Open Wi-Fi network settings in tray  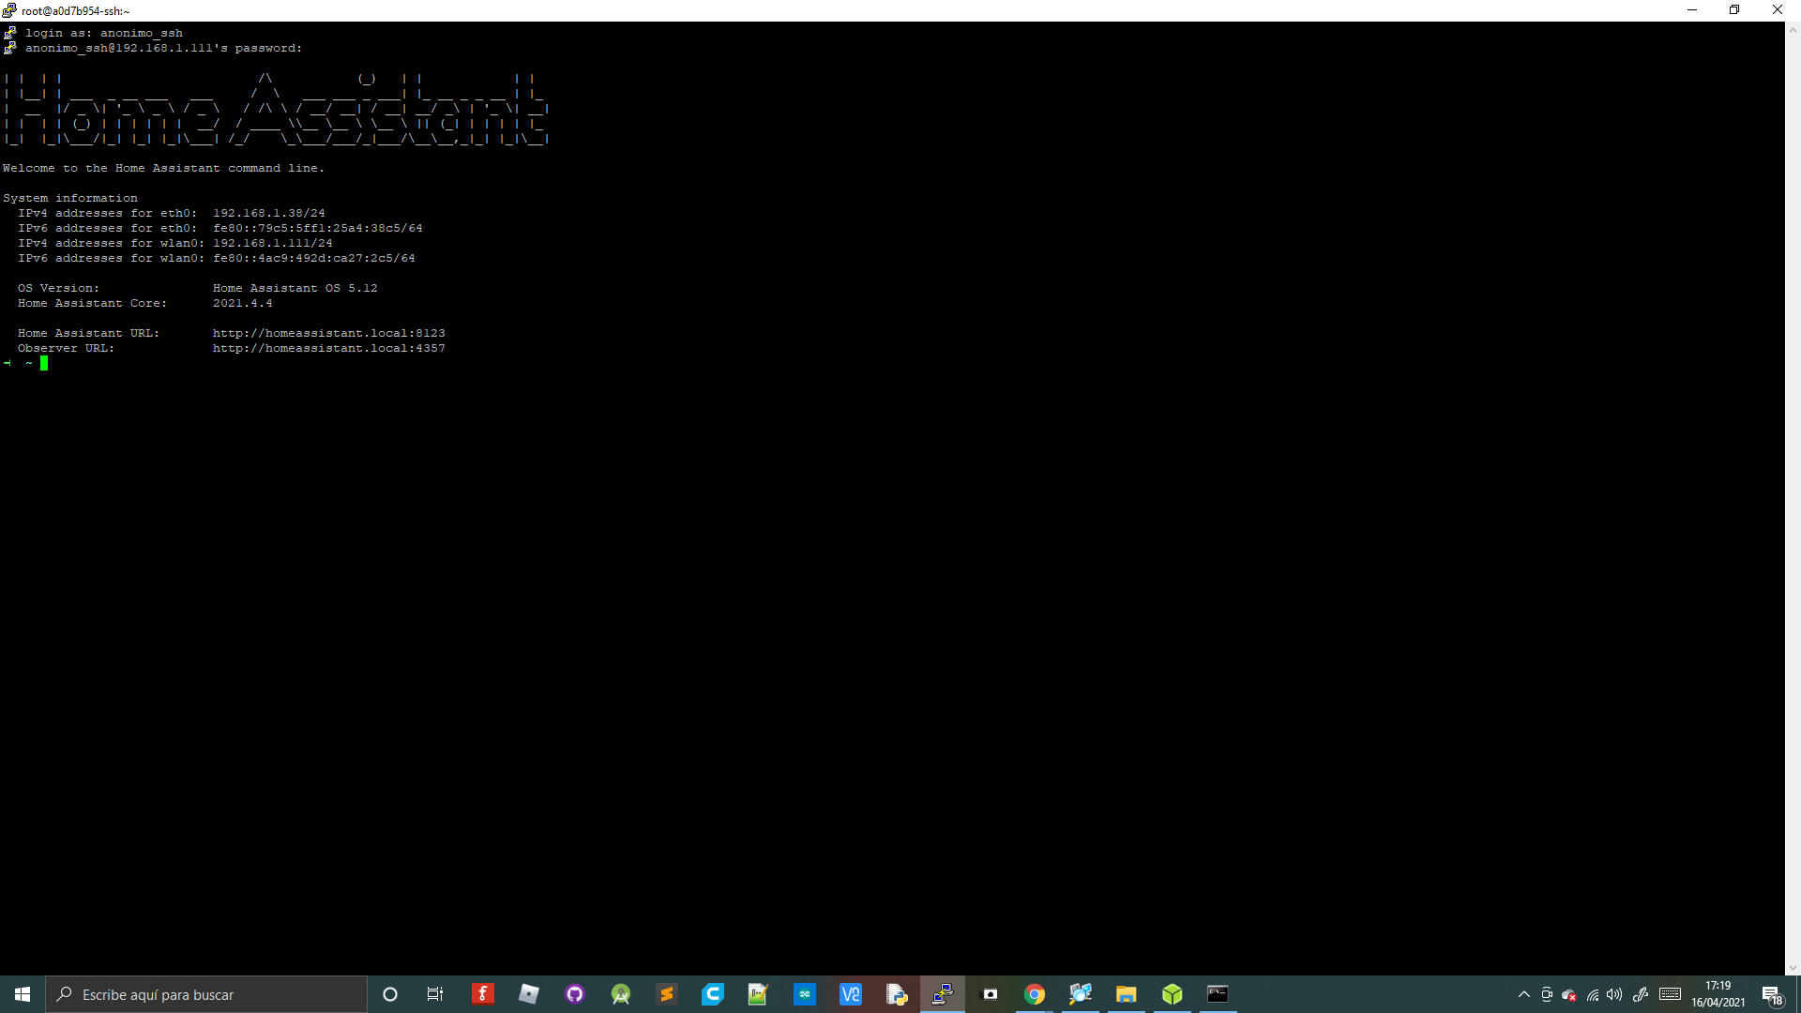pyautogui.click(x=1593, y=994)
